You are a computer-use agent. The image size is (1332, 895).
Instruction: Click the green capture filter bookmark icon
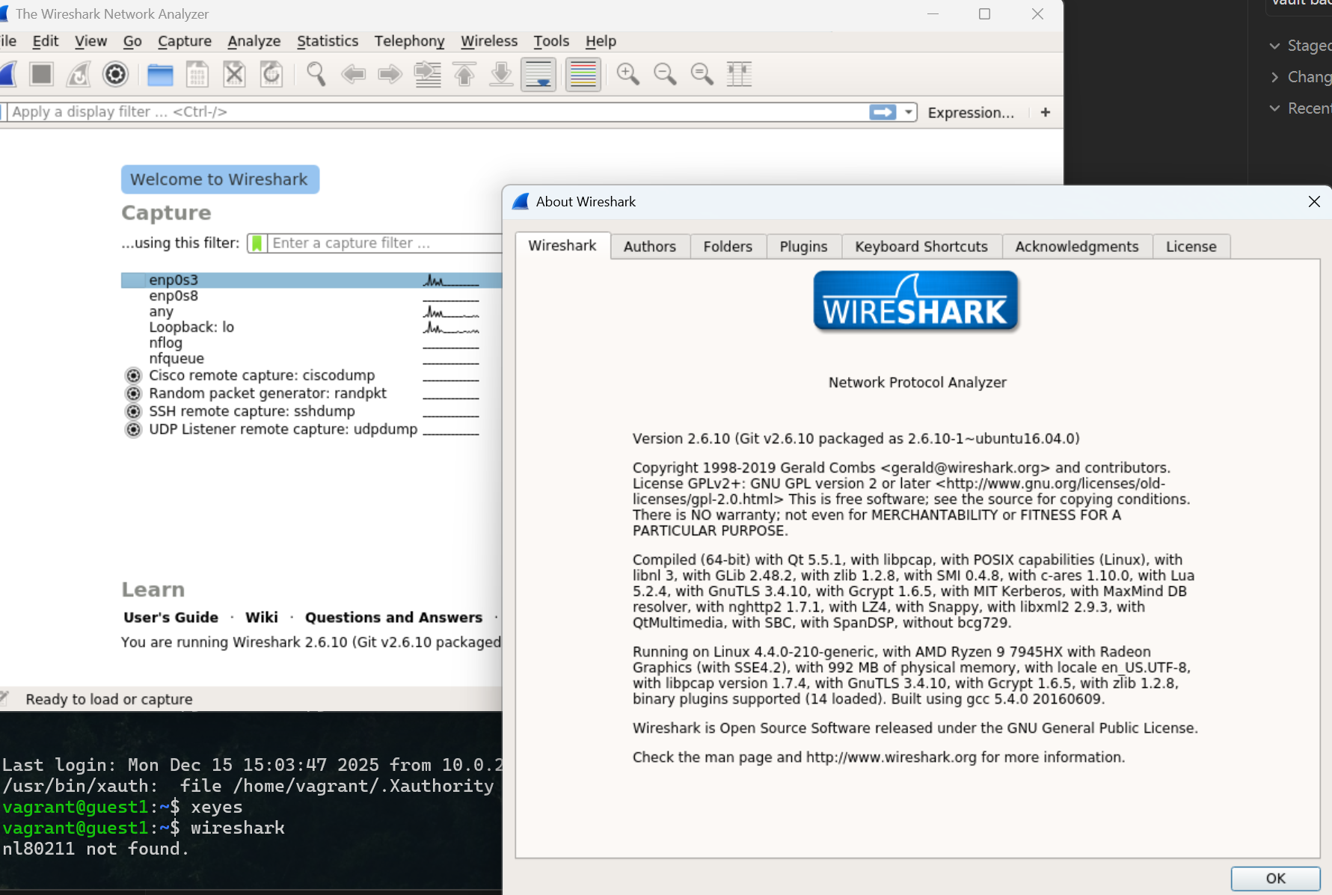pos(257,243)
